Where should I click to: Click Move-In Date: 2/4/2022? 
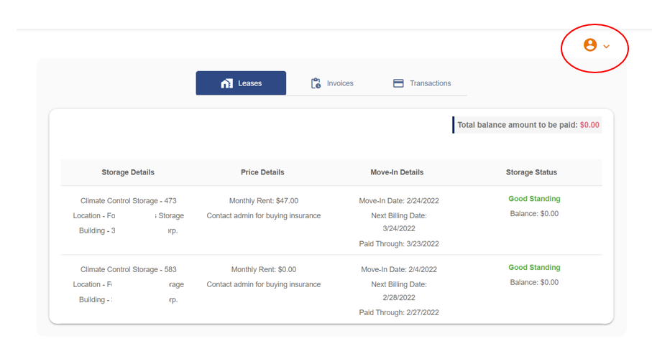(x=399, y=270)
